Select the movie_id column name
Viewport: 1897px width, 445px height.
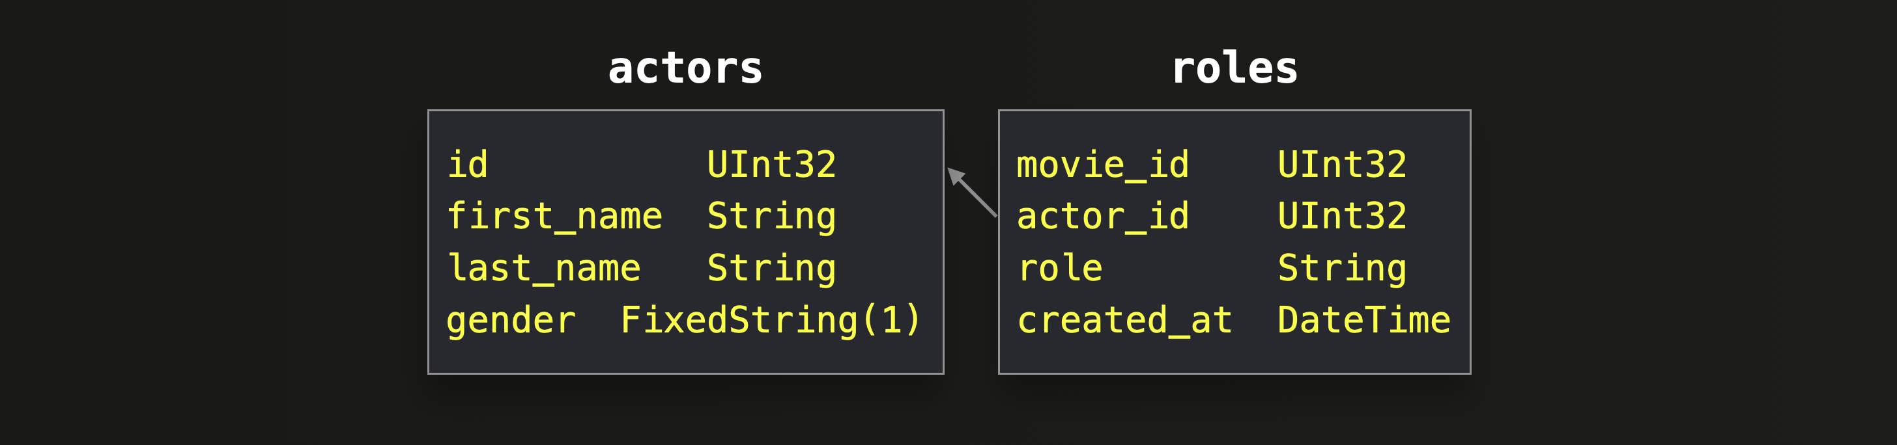point(1102,164)
